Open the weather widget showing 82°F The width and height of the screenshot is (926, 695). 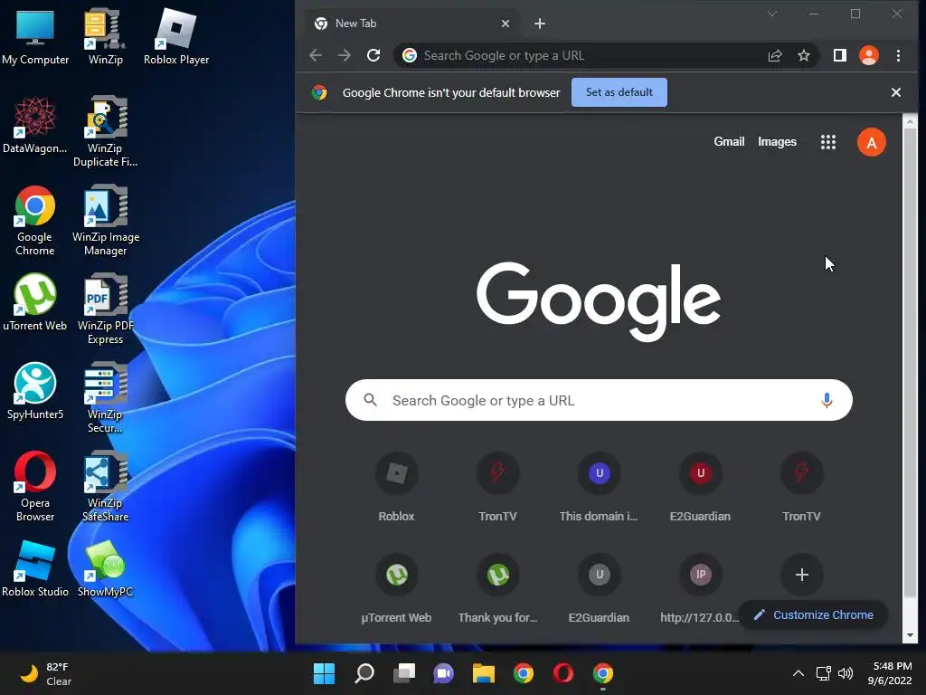point(46,673)
